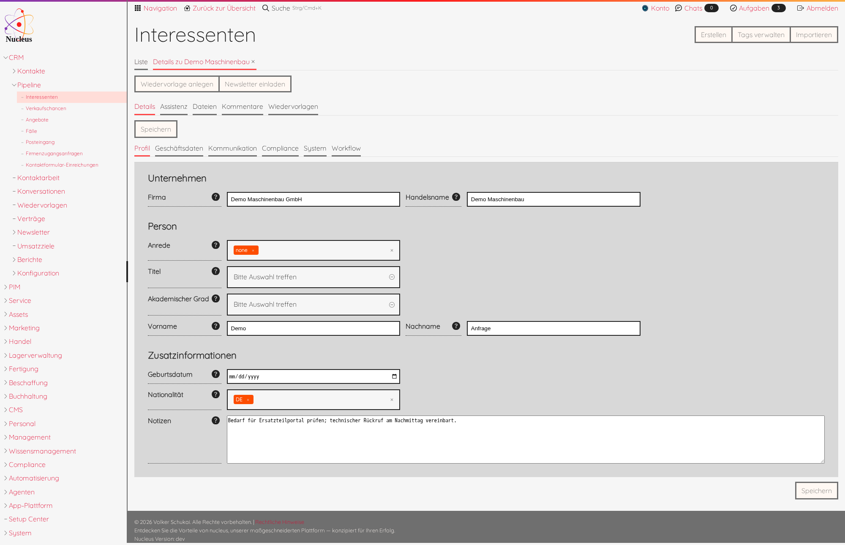
Task: Click the Konto avatar icon
Action: (645, 8)
